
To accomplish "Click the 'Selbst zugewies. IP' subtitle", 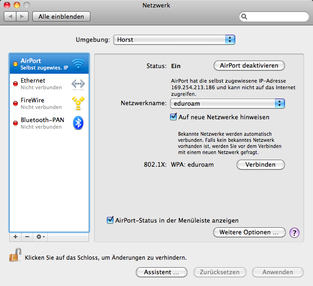I will 45,68.
